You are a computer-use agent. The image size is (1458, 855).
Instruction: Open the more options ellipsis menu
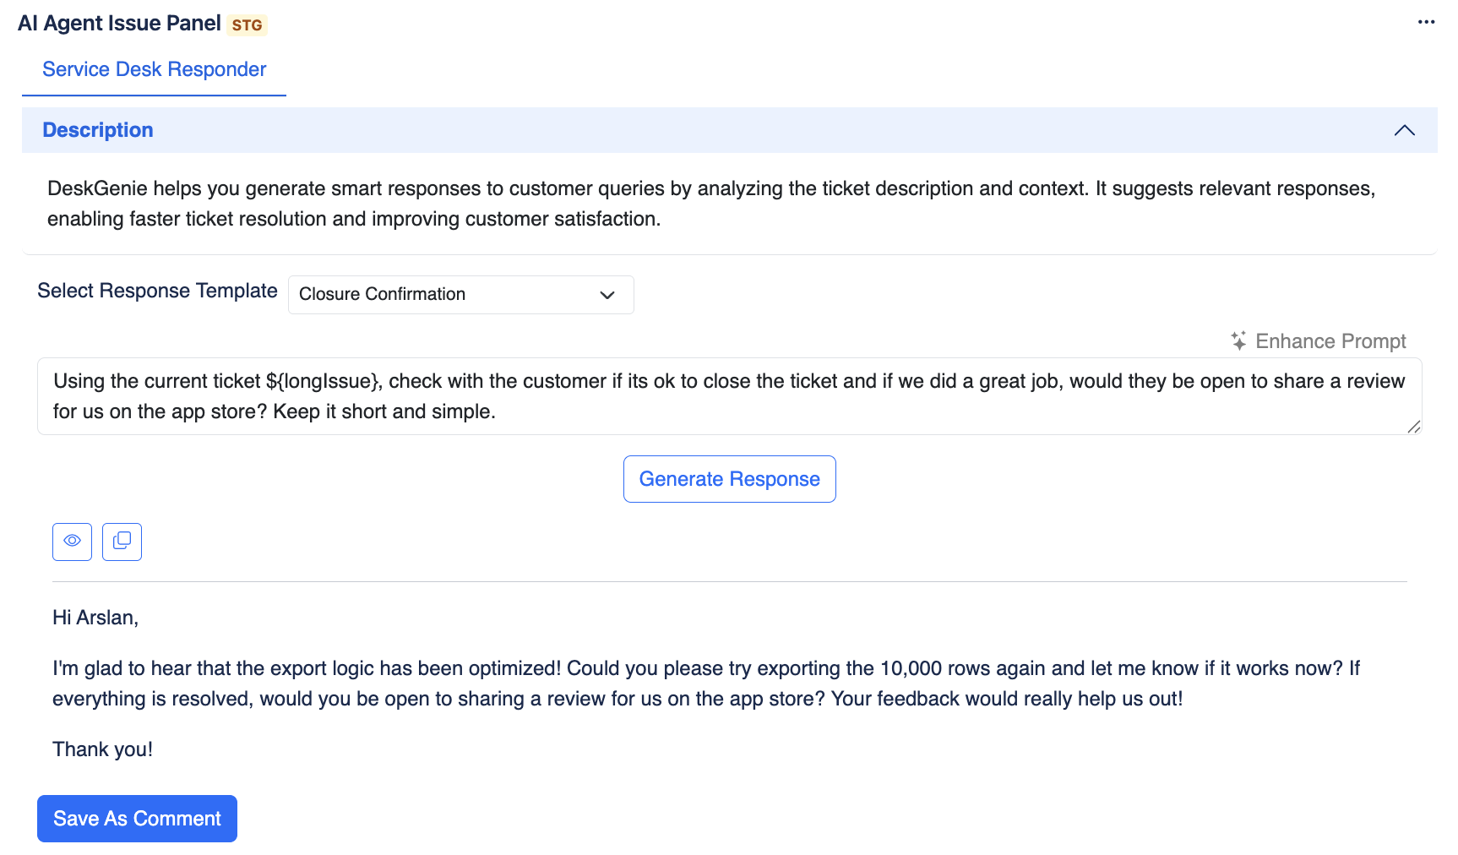pos(1426,22)
